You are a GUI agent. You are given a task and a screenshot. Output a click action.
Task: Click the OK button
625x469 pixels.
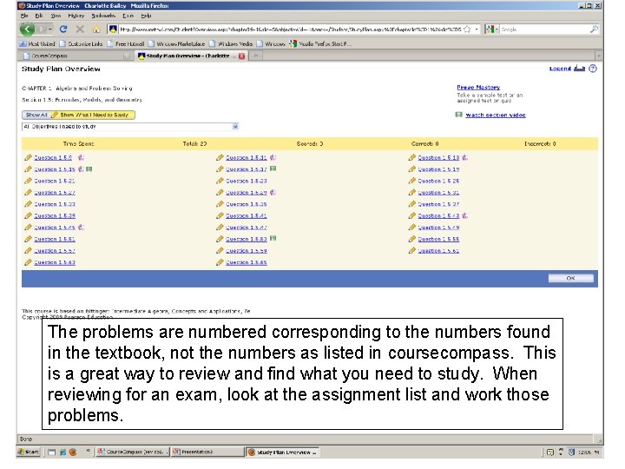tap(570, 278)
